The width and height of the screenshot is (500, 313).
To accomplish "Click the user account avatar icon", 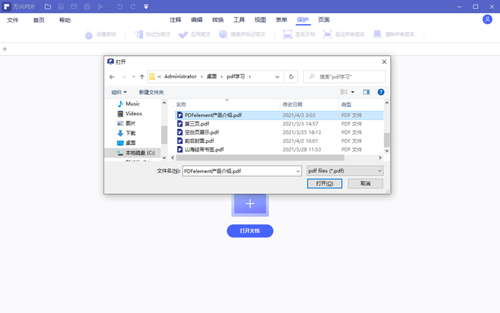I will 487,19.
